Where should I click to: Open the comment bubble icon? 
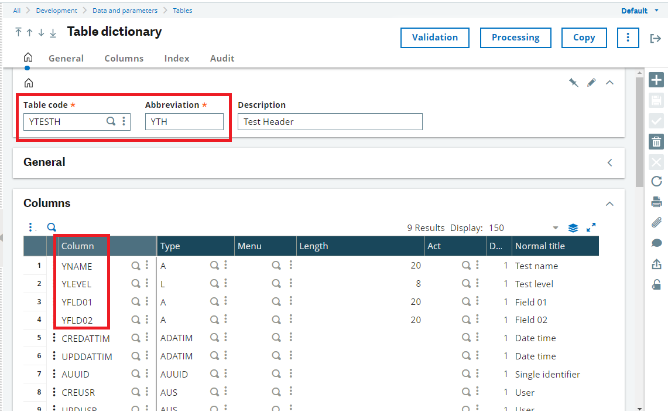coord(656,243)
